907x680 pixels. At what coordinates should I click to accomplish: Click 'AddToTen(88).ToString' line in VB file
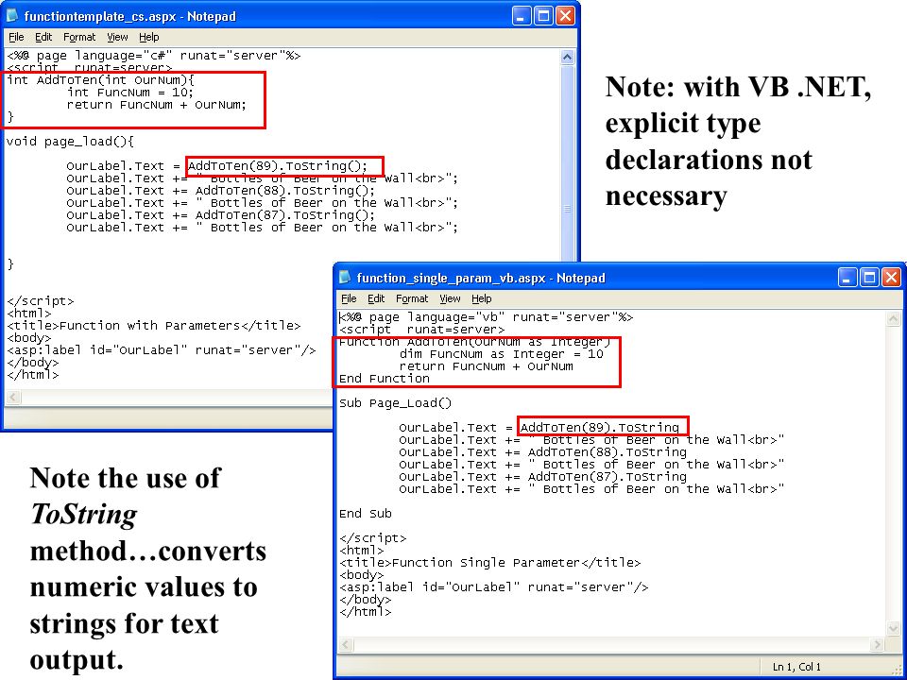tap(542, 452)
